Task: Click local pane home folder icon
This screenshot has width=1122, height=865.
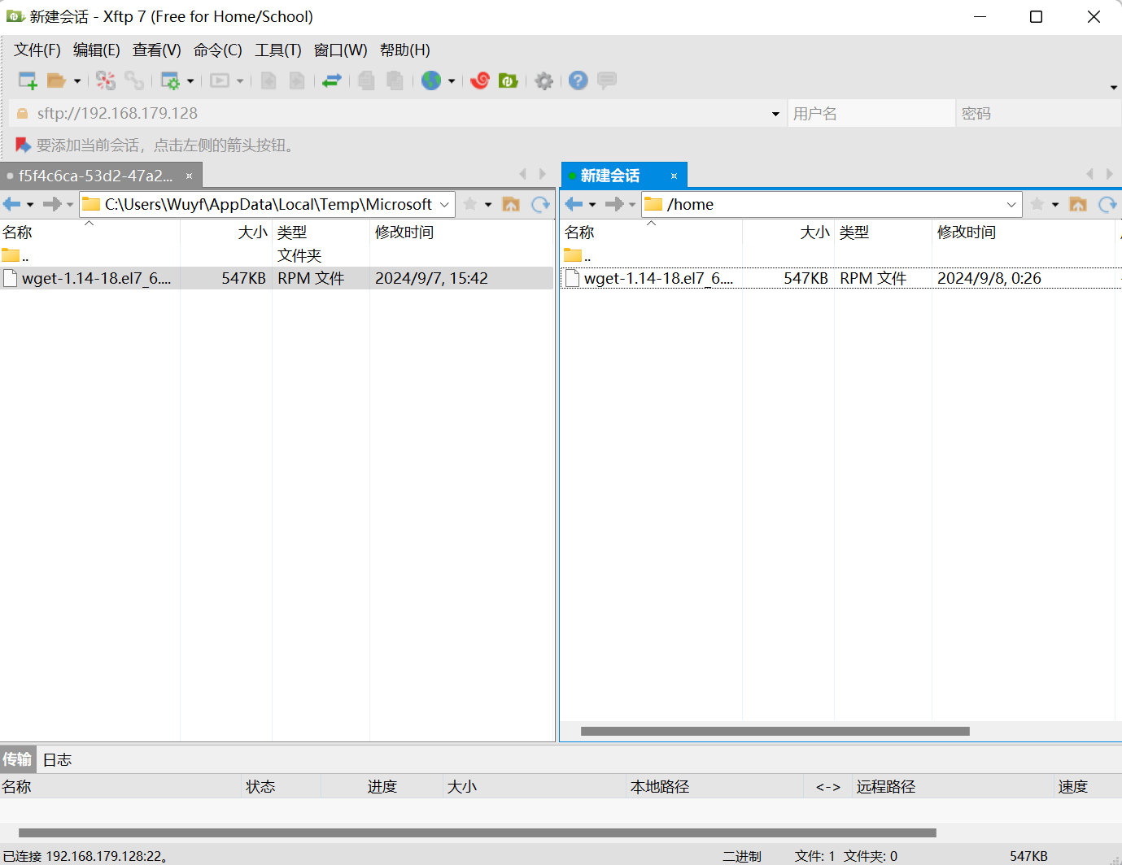Action: [511, 204]
